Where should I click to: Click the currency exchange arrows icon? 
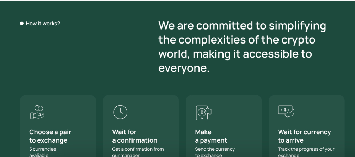286,111
